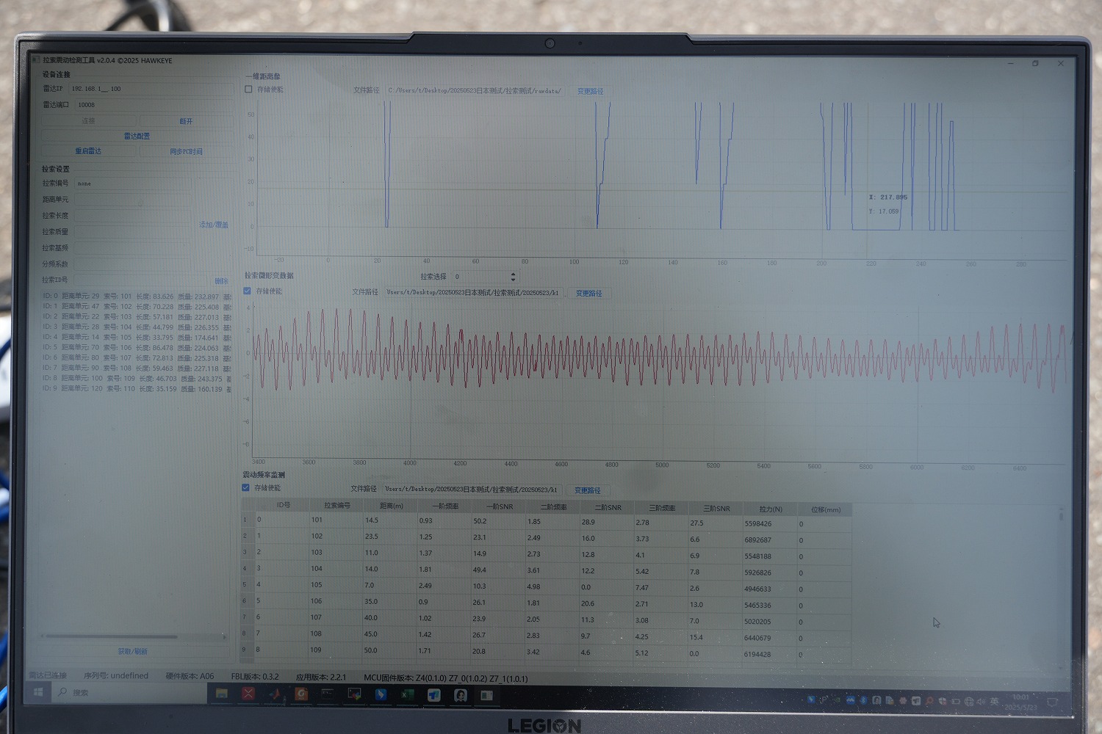Click the 拉力(N) column header
This screenshot has height=734, width=1102.
(770, 509)
